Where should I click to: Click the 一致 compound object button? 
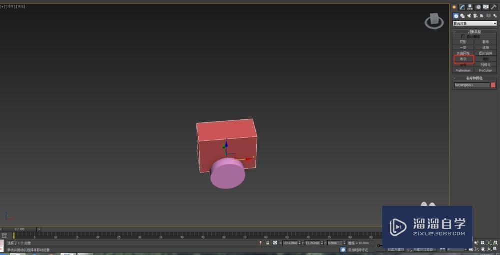coord(463,47)
